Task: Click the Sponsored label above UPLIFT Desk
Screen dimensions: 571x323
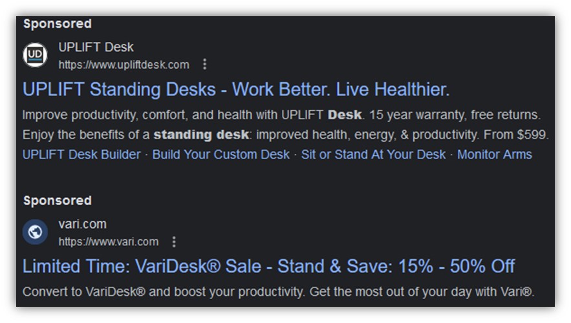Action: [57, 24]
